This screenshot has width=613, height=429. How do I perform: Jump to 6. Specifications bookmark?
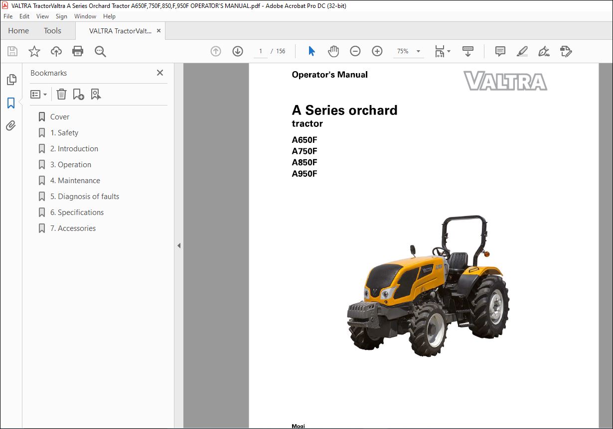click(77, 213)
